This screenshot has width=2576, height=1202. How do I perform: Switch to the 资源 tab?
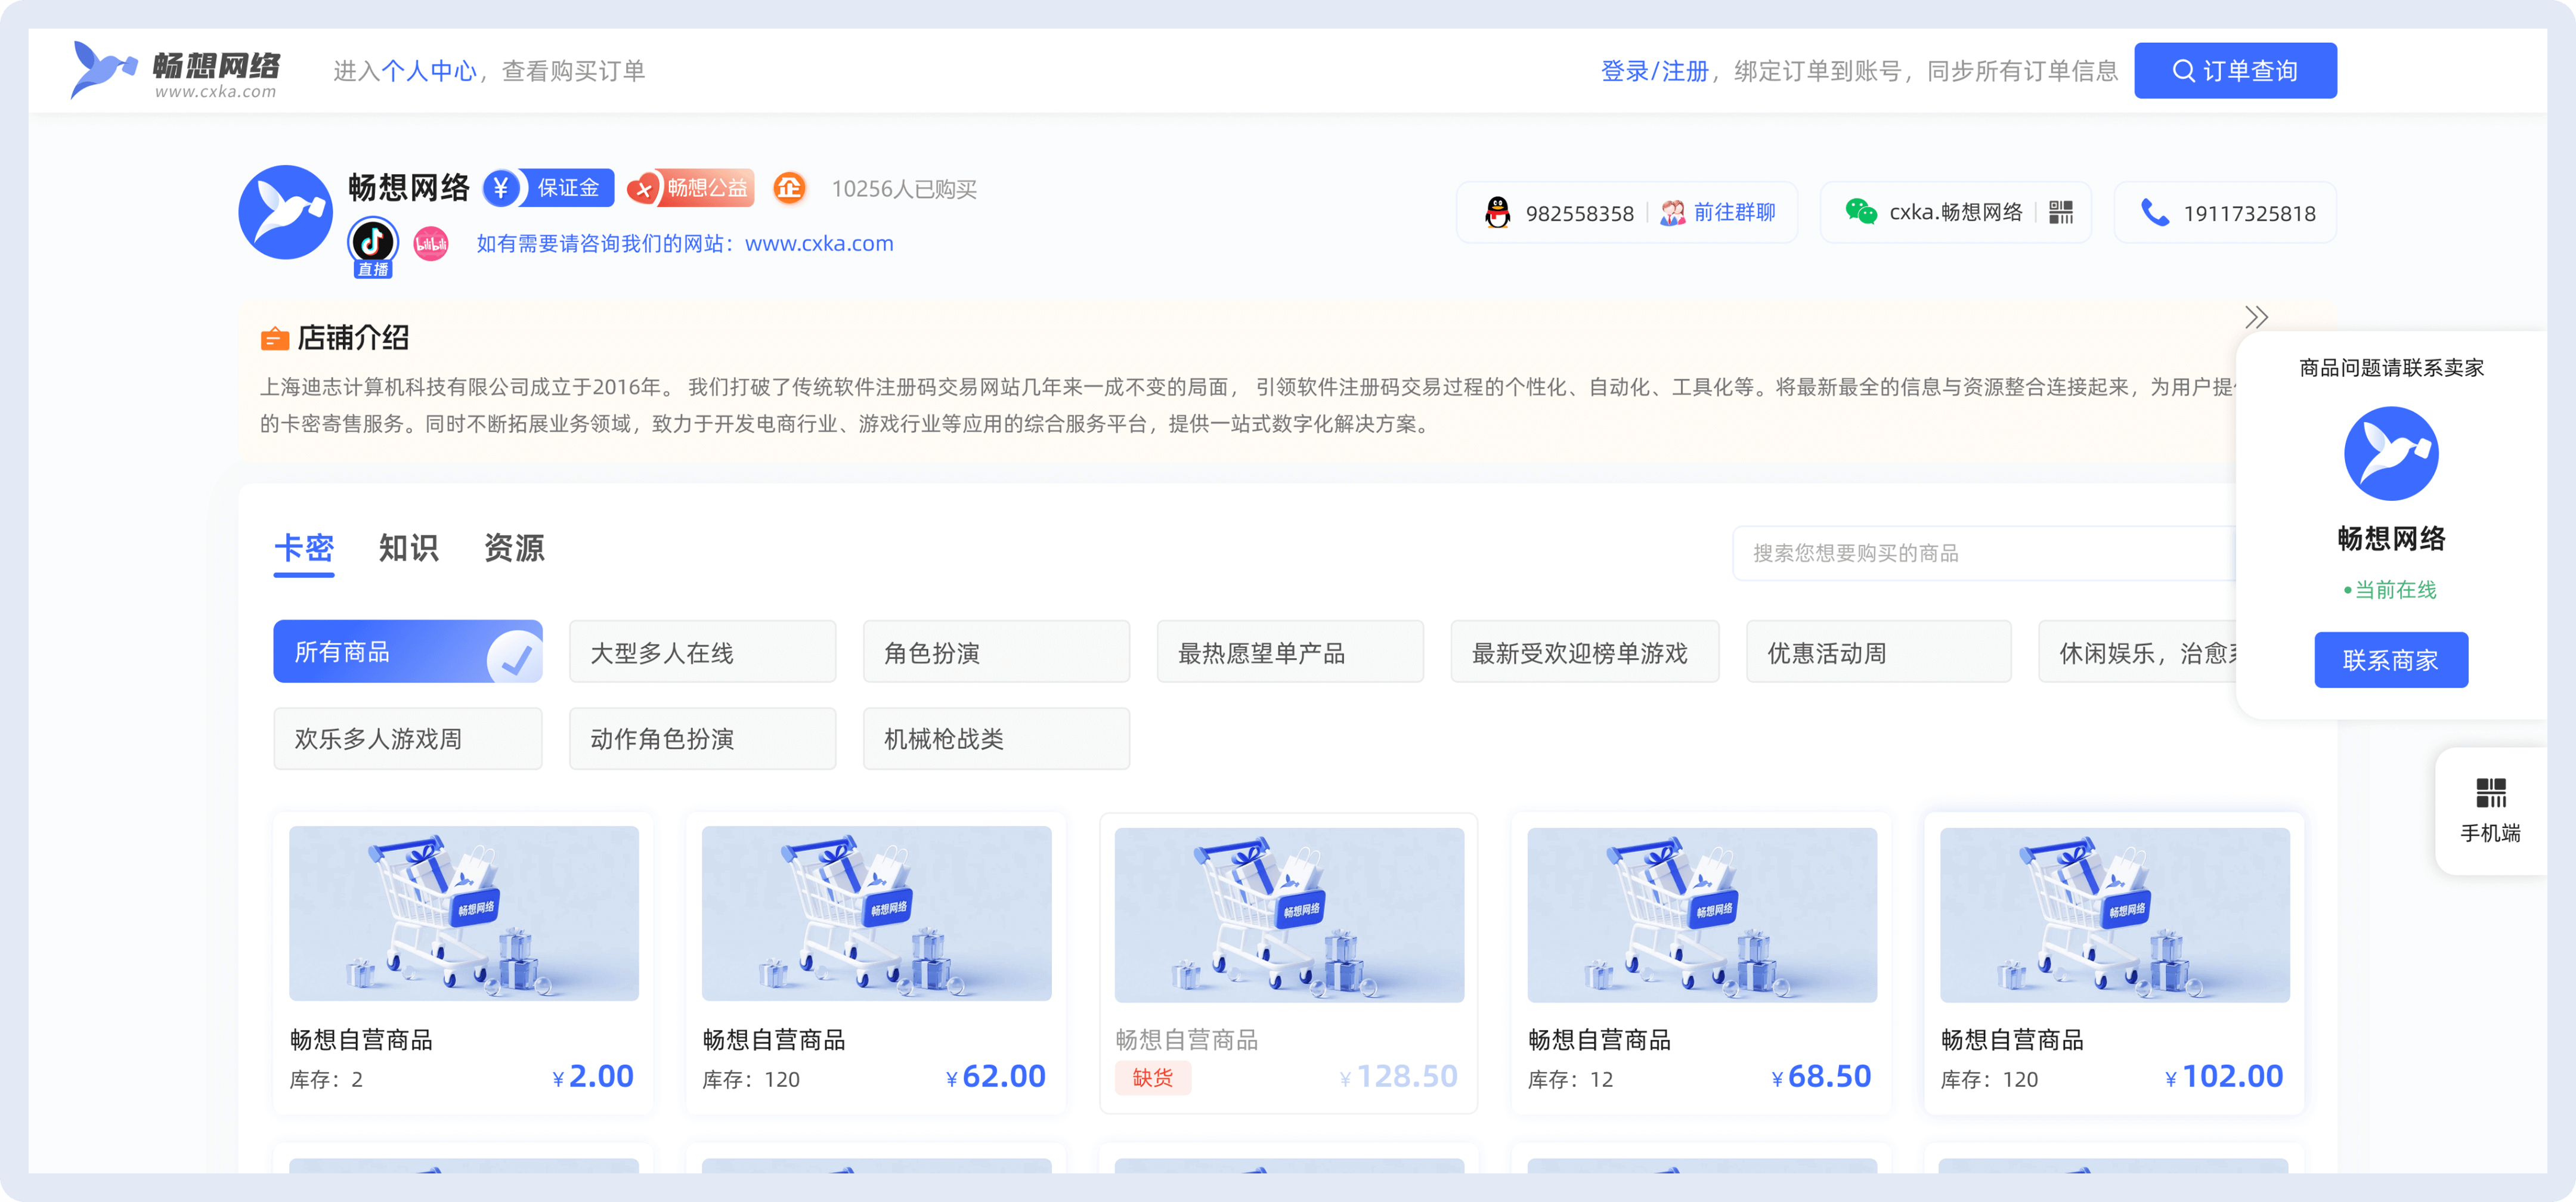coord(514,548)
